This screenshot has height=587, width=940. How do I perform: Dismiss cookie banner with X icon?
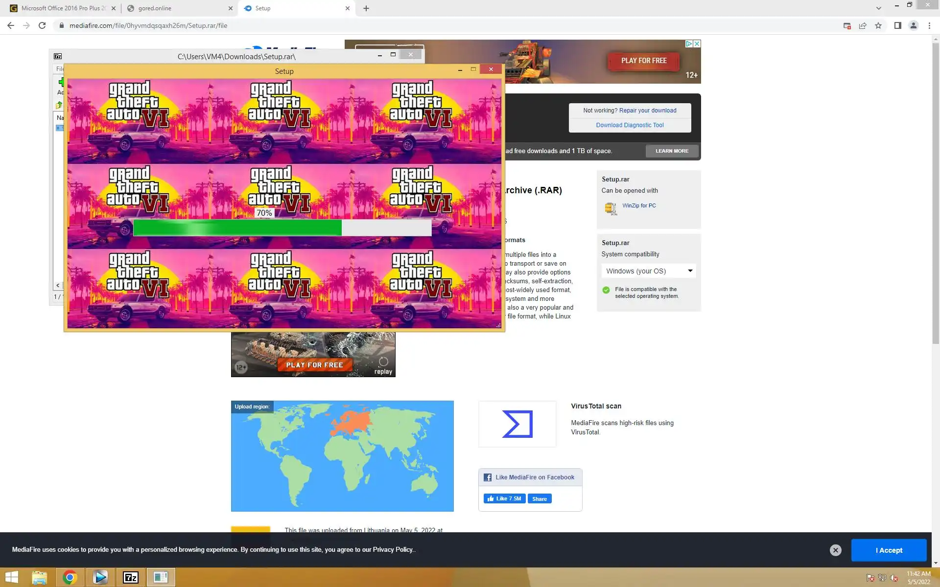pos(835,550)
